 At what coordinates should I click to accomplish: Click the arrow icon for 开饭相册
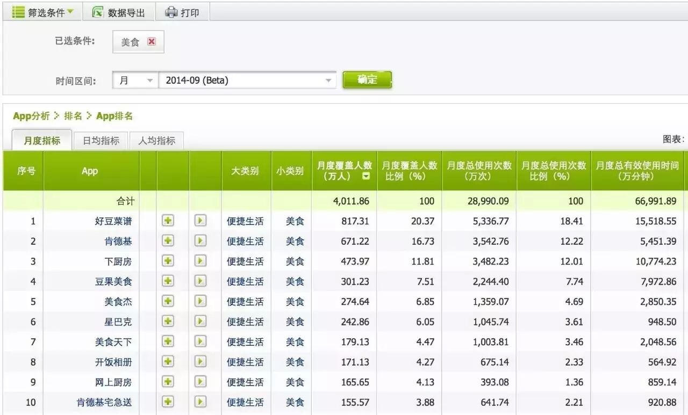click(x=200, y=361)
